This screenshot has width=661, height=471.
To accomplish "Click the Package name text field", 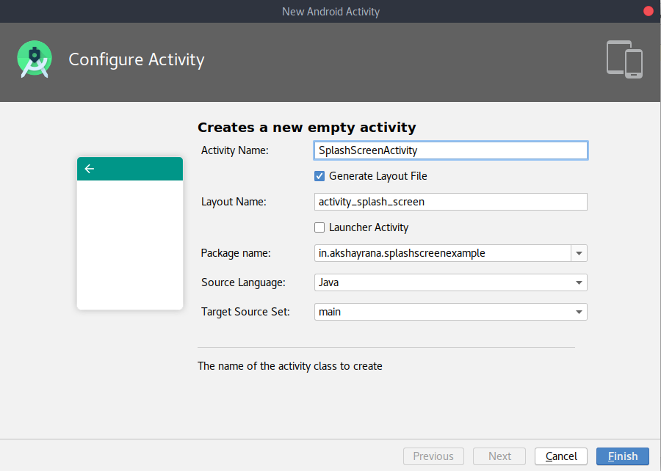I will point(442,253).
